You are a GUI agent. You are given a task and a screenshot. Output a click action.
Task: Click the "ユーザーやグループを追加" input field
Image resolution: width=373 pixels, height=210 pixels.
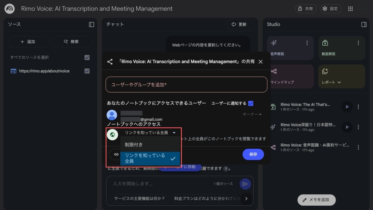(x=186, y=85)
